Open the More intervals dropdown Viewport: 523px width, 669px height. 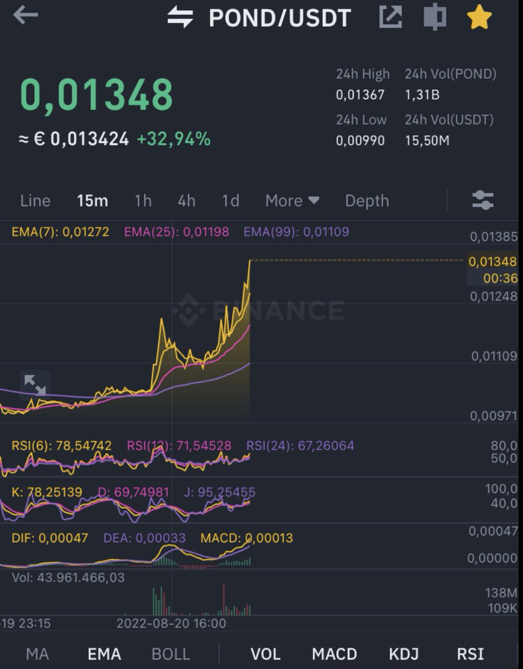(x=292, y=201)
